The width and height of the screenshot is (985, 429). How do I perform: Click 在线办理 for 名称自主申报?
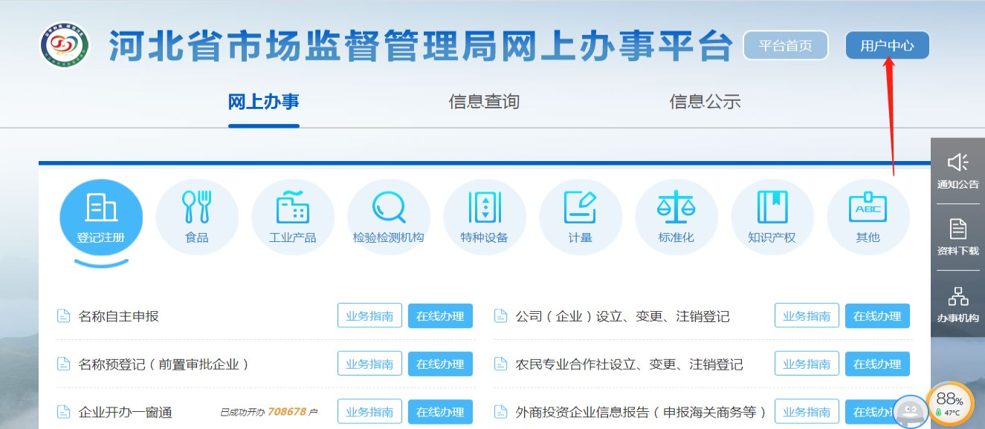point(440,316)
